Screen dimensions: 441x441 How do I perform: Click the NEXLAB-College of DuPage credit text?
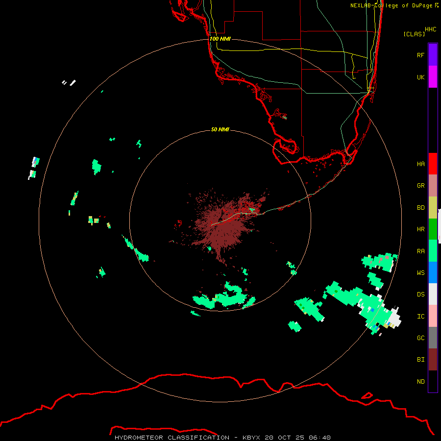pyautogui.click(x=394, y=5)
